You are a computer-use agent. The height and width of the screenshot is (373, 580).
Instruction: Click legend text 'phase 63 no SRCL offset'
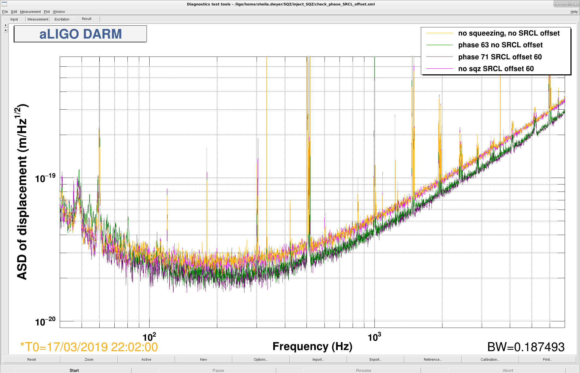(x=500, y=45)
